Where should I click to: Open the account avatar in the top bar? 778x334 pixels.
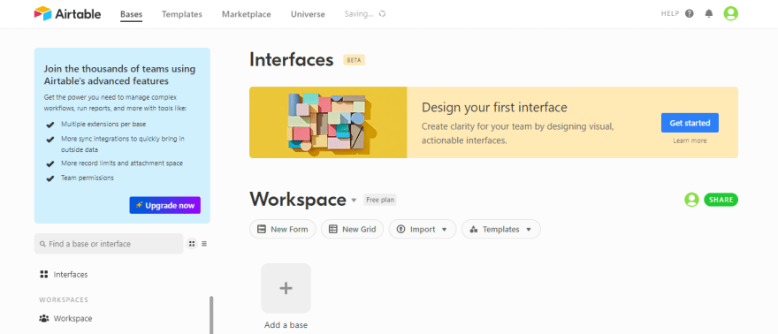click(730, 14)
